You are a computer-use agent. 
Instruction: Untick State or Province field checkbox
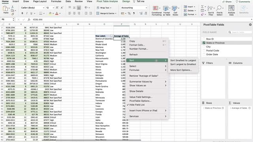pos(204,43)
